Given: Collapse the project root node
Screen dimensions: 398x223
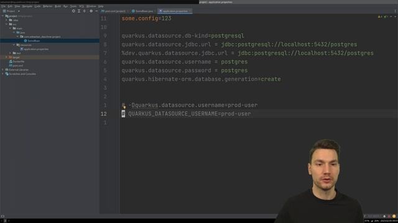Looking at the screenshot, I should coord(2,16).
